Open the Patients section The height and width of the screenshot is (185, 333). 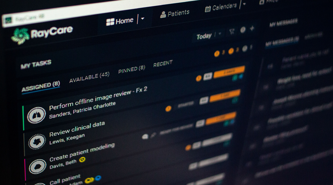175,13
